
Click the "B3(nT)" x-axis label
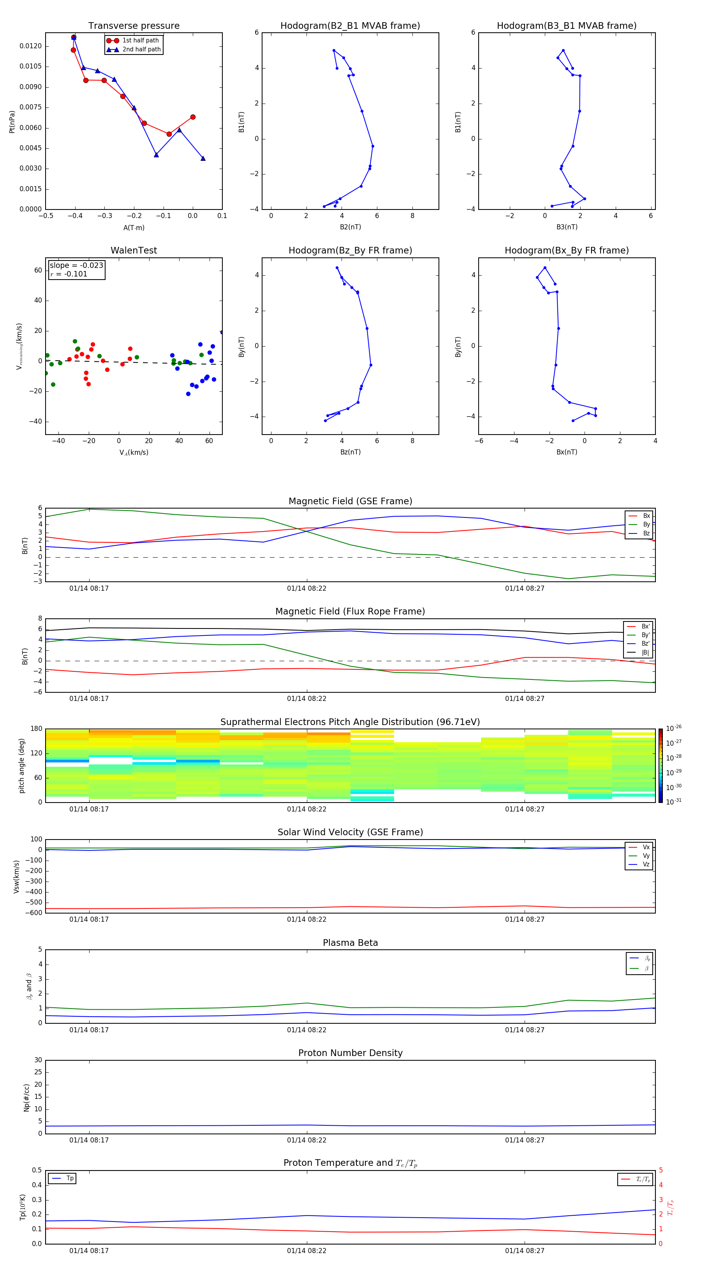tap(567, 227)
